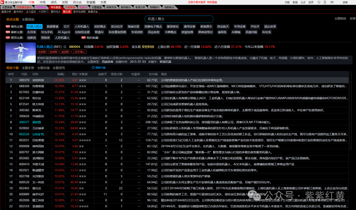The image size is (356, 210).
Task: Open the 问小达 menu
Action: (77, 2)
